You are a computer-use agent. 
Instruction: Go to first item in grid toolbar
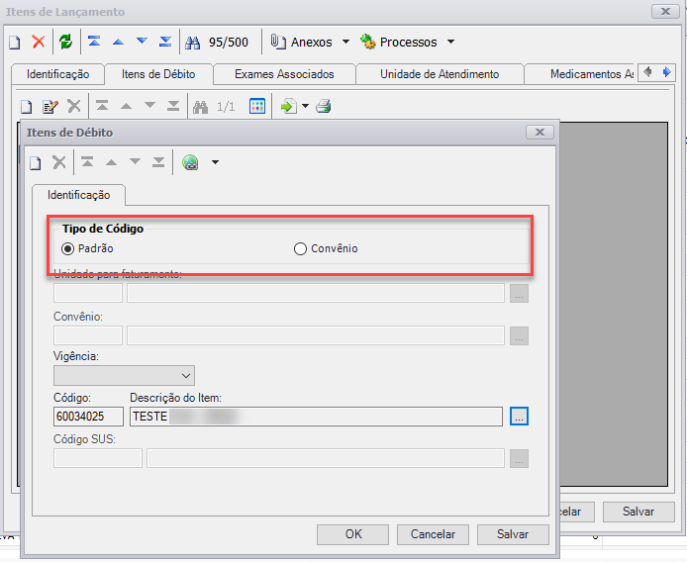click(102, 106)
